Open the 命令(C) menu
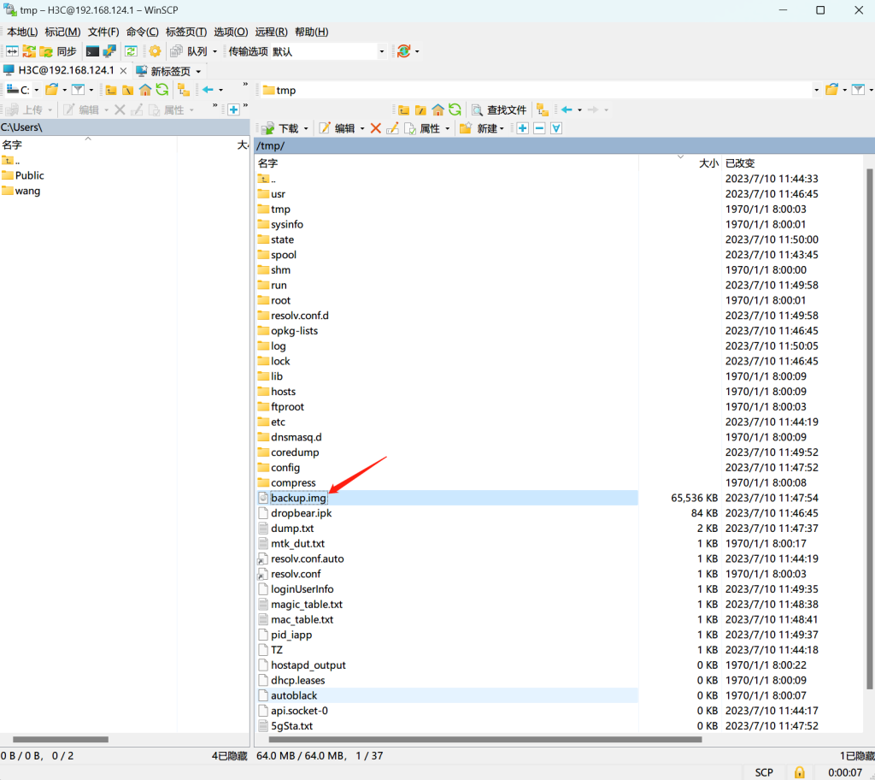Viewport: 875px width, 780px height. [x=143, y=32]
